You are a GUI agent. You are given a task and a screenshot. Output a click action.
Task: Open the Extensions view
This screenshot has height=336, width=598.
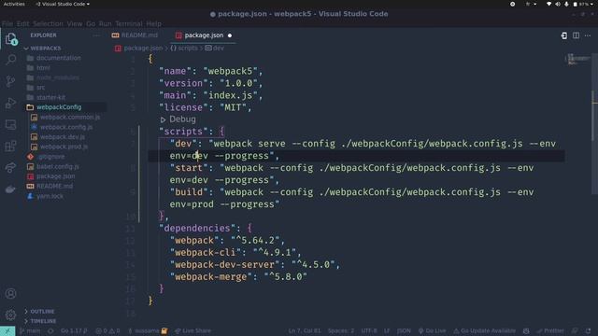pos(10,146)
